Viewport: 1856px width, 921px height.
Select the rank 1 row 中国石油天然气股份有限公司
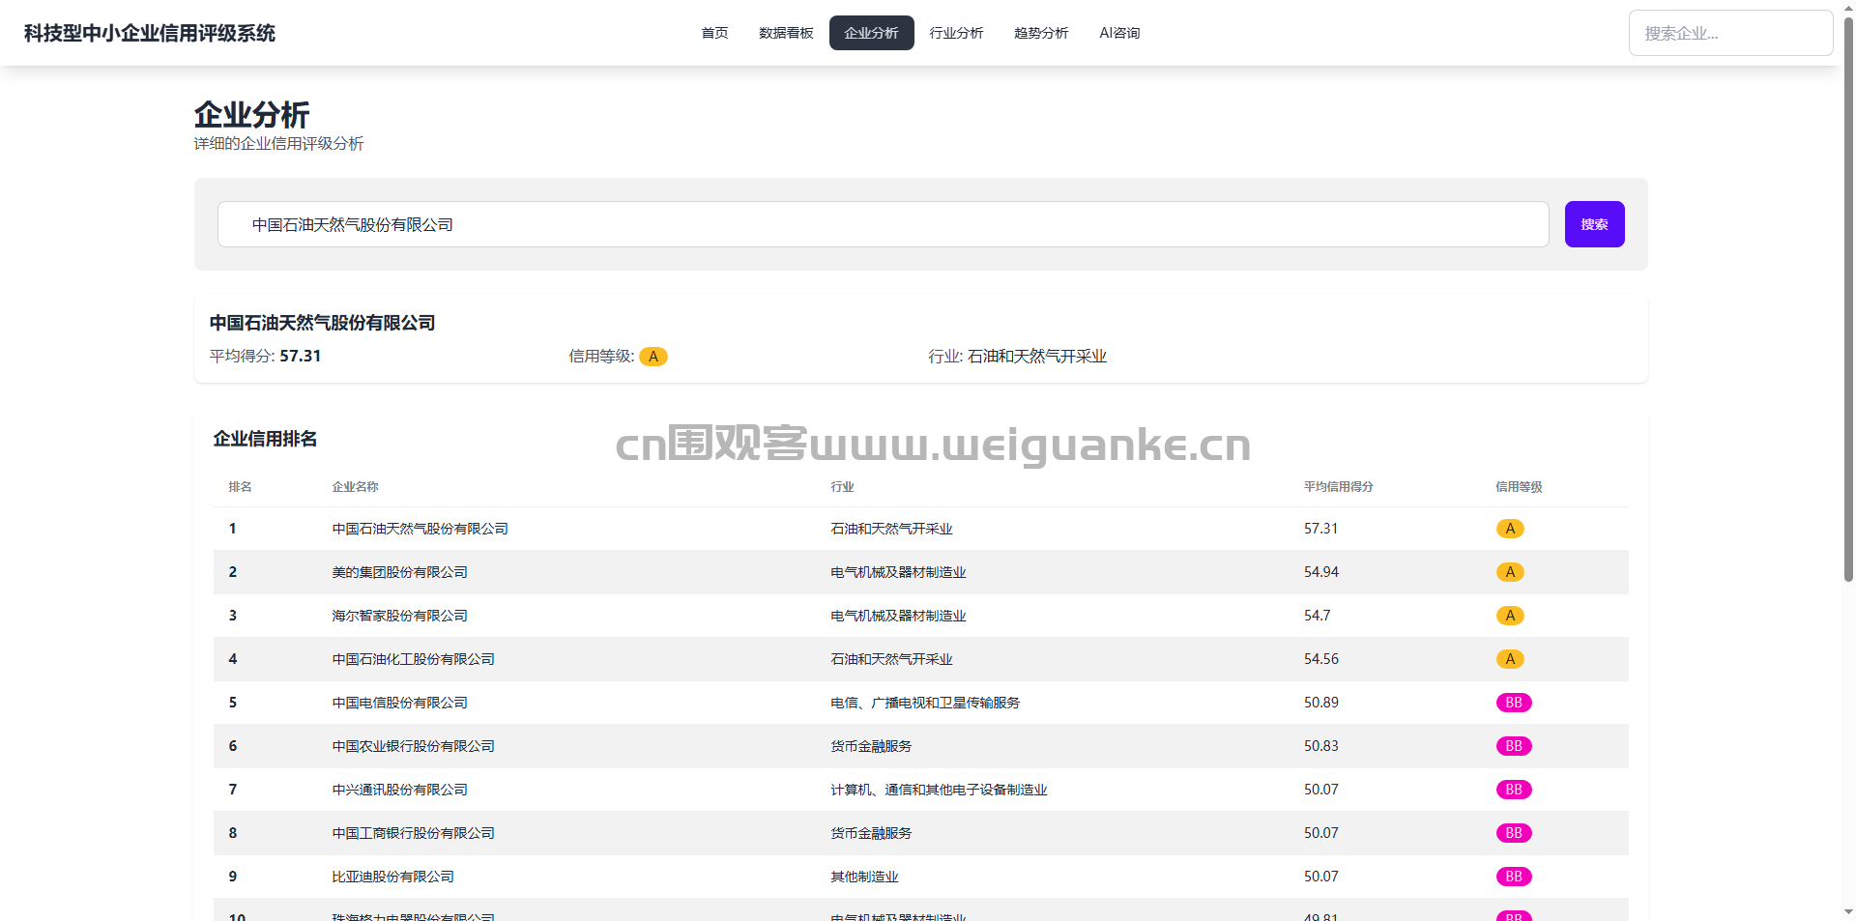pos(420,529)
